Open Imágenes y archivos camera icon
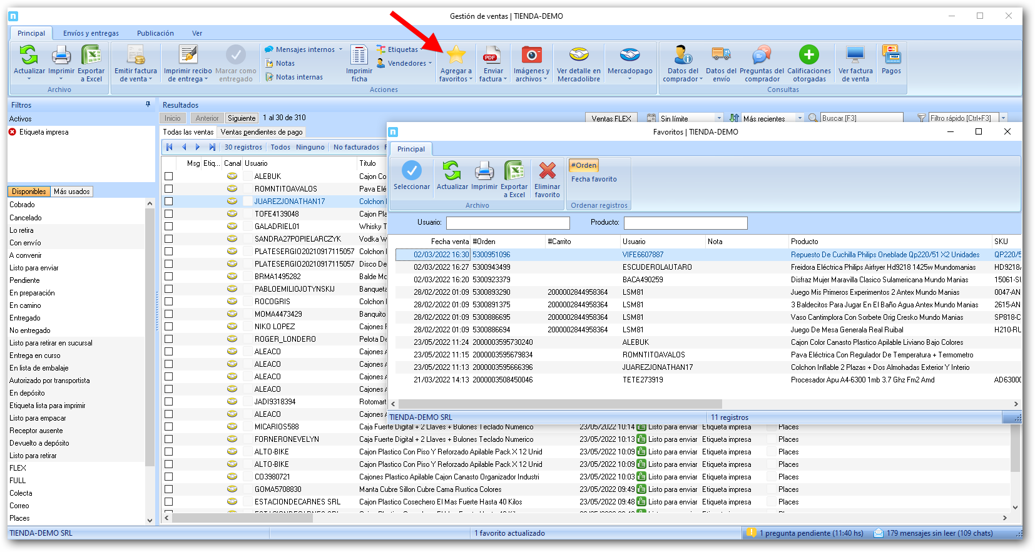The height and width of the screenshot is (552, 1035). click(x=531, y=56)
